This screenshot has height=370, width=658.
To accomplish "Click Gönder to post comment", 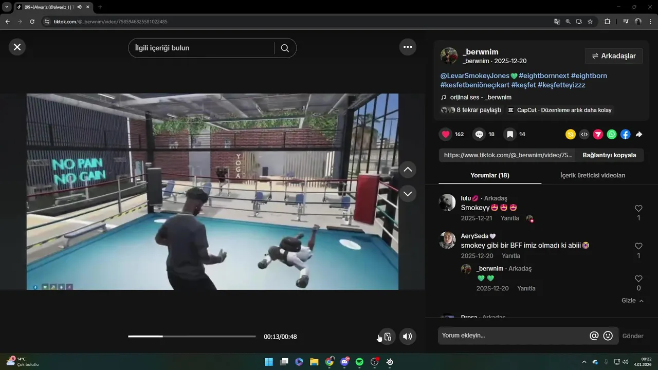I will (x=633, y=336).
